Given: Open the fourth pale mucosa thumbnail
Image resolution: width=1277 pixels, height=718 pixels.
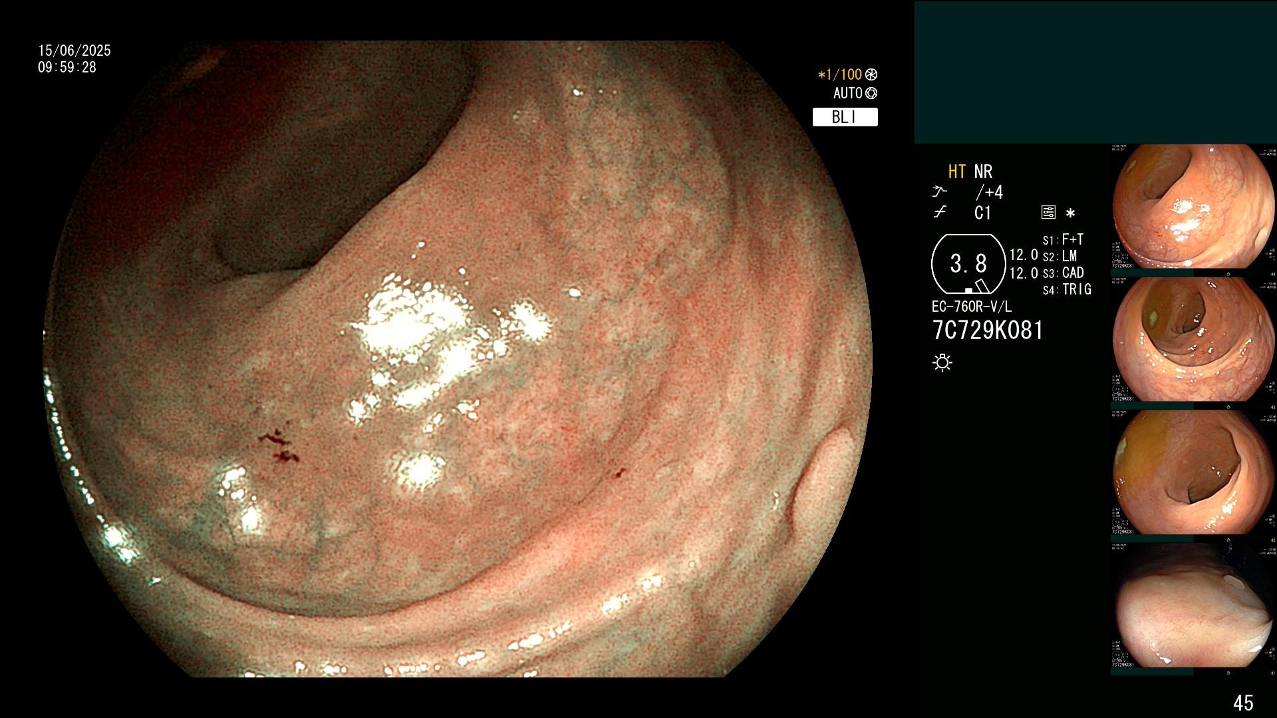Looking at the screenshot, I should click(1194, 606).
